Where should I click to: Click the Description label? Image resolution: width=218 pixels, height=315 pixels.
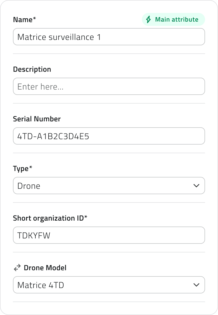pyautogui.click(x=32, y=69)
